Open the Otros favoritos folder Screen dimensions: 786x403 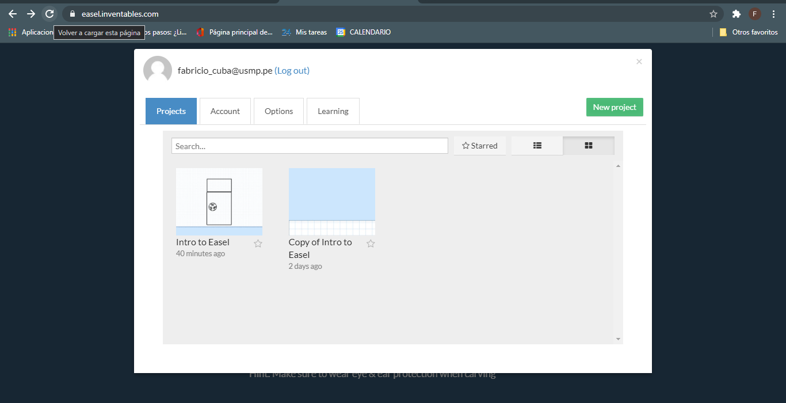(x=749, y=32)
